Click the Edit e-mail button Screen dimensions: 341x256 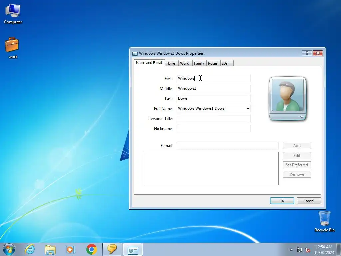297,155
